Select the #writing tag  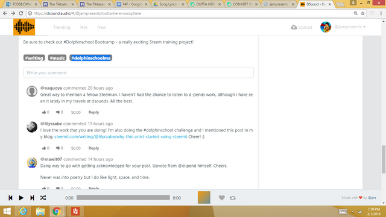(x=34, y=58)
